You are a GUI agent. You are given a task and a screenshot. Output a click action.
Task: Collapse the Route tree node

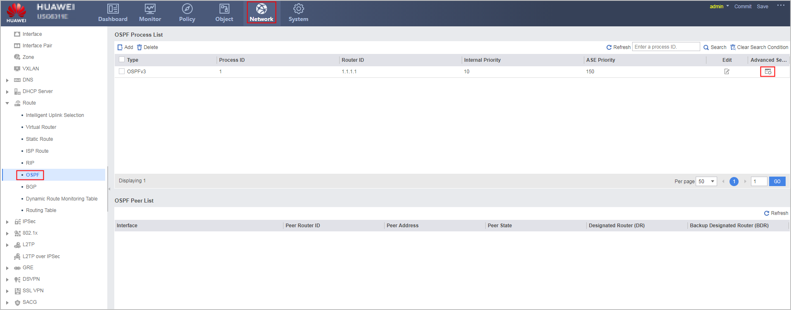pyautogui.click(x=7, y=103)
